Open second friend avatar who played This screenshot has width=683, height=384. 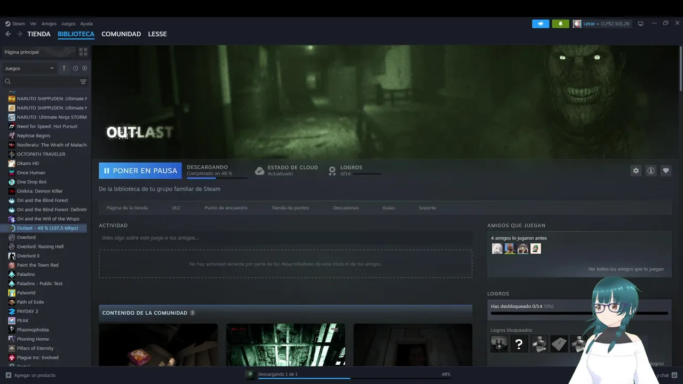pyautogui.click(x=510, y=249)
